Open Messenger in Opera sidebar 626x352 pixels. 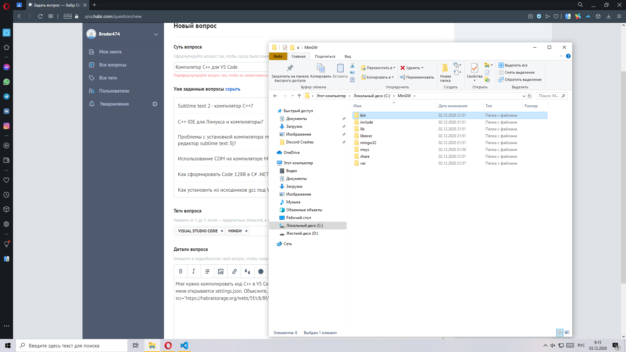point(7,67)
